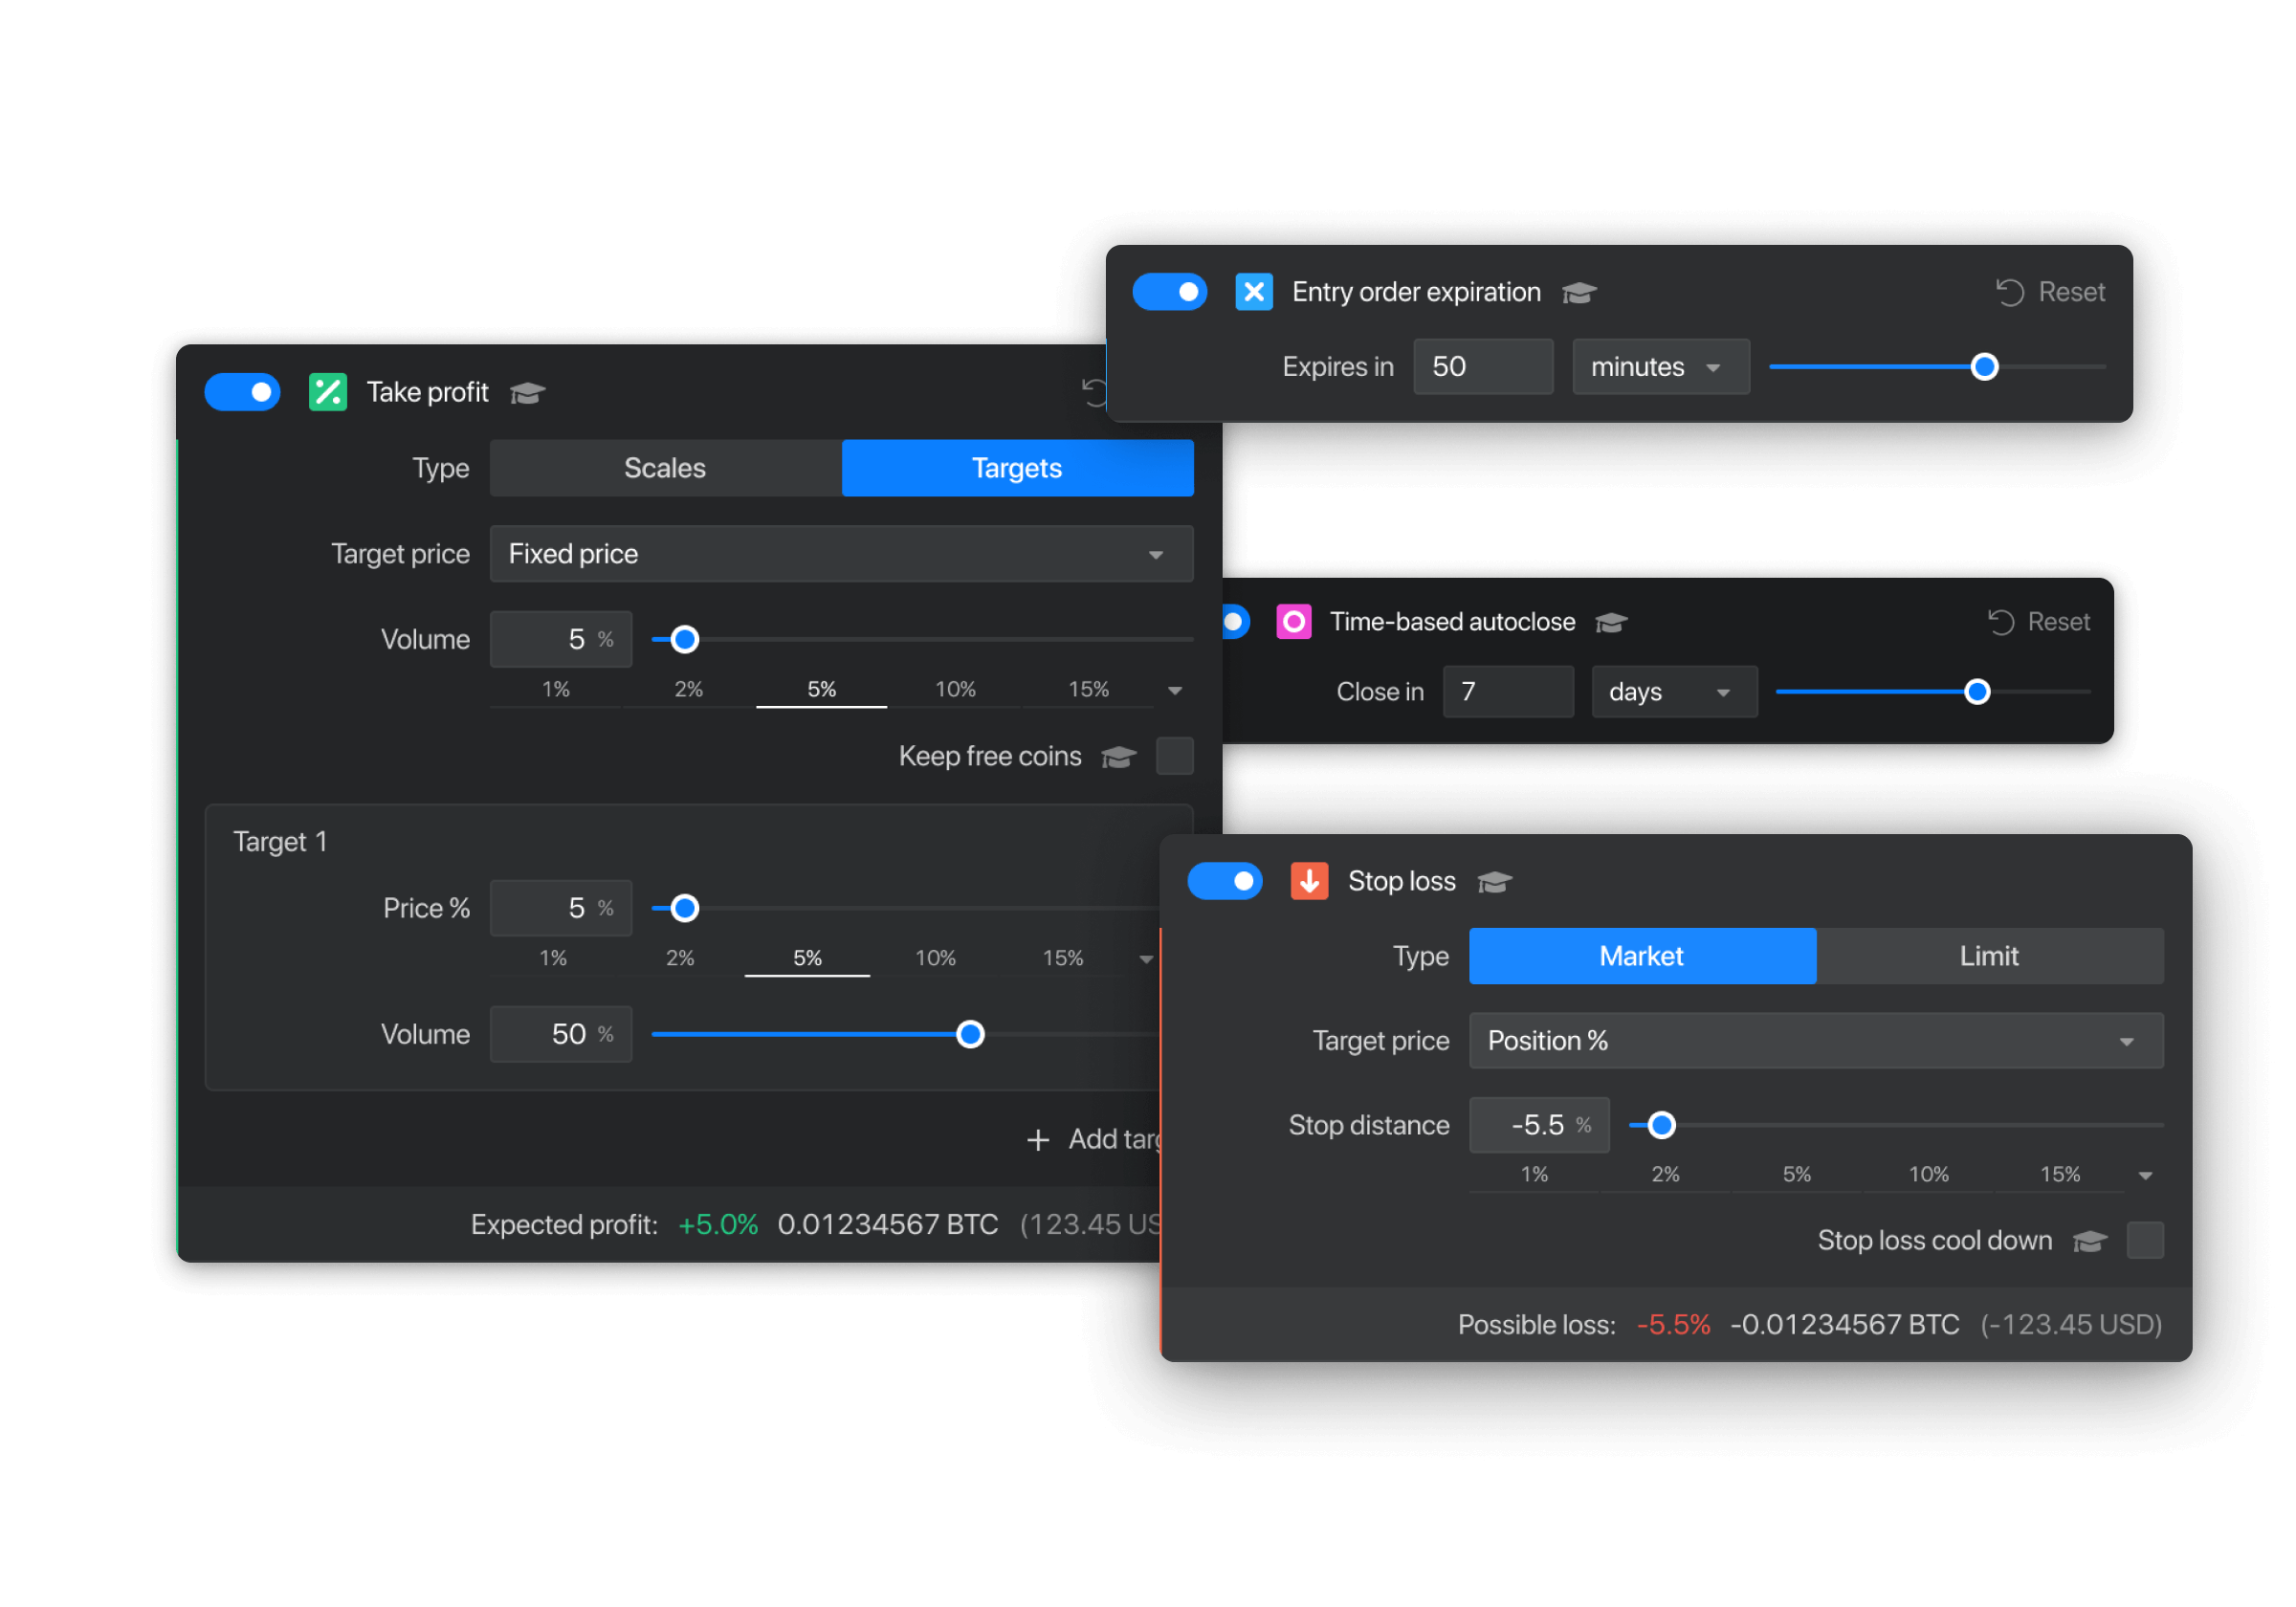Turn off the Stop loss toggle
This screenshot has width=2296, height=1607.
(1224, 881)
